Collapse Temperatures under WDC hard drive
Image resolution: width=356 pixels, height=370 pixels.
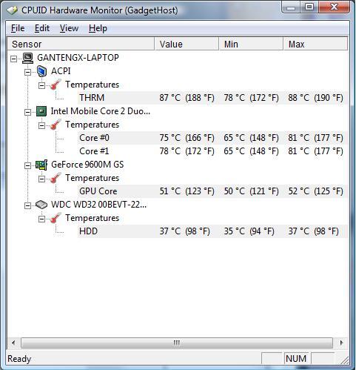click(x=42, y=219)
